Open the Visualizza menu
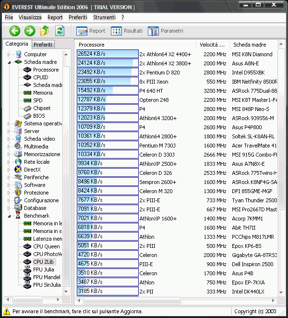Image resolution: width=288 pixels, height=318 pixels. [x=30, y=17]
